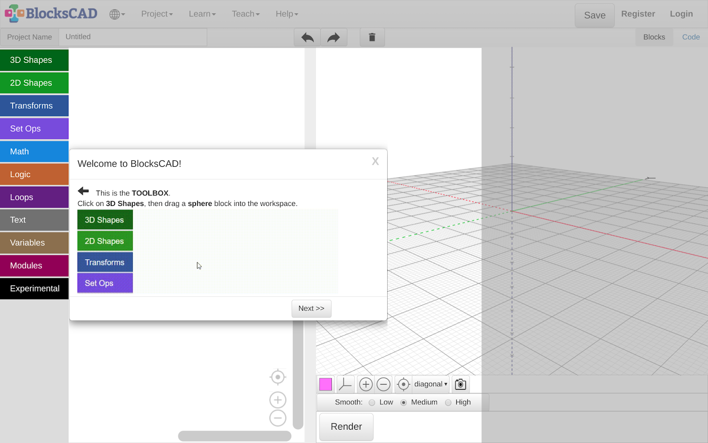The image size is (708, 443).
Task: Click the workspace zoom out icon
Action: pyautogui.click(x=278, y=418)
